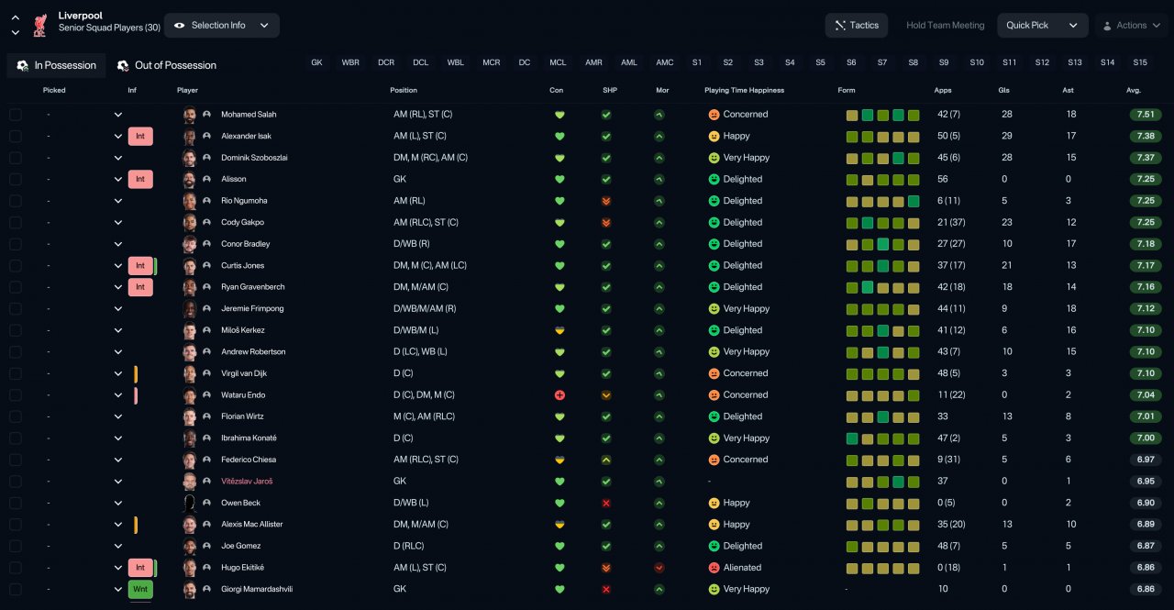Open the Tactics button

coord(857,26)
